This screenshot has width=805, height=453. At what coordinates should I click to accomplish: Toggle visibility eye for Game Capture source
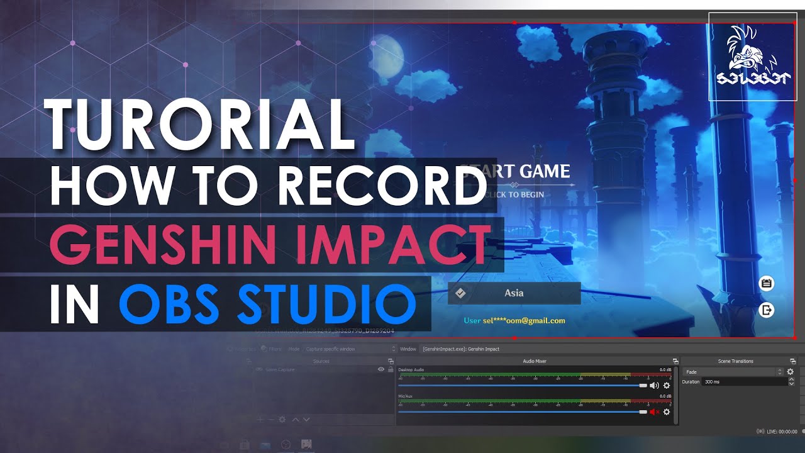coord(381,369)
